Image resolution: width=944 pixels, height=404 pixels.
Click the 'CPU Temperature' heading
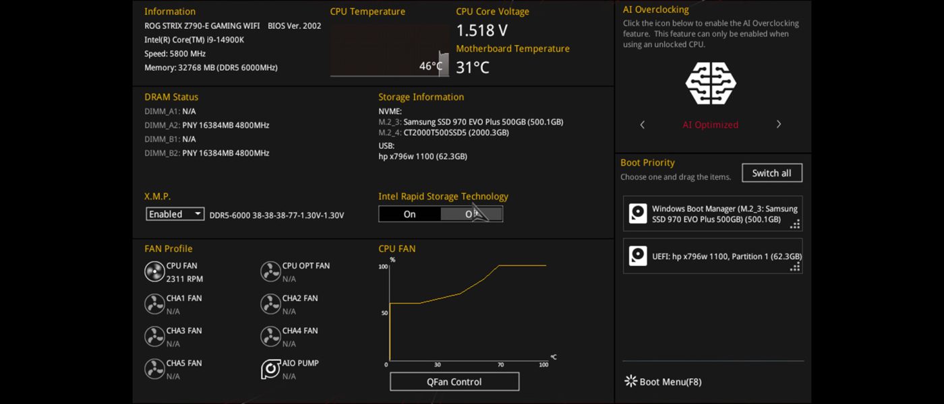tap(367, 11)
